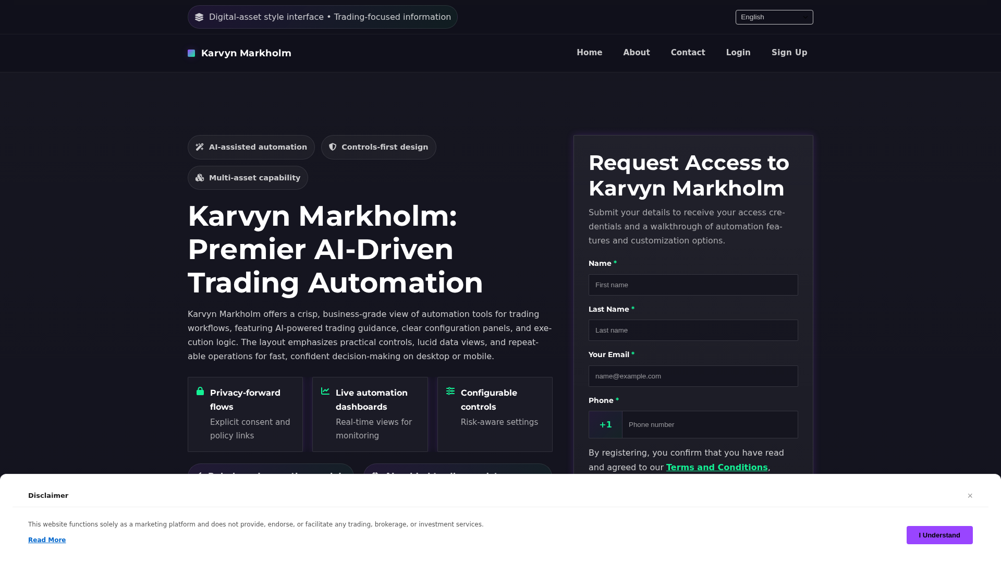Click the 'Explicit consent and policy links' text
The image size is (1001, 563).
click(250, 429)
